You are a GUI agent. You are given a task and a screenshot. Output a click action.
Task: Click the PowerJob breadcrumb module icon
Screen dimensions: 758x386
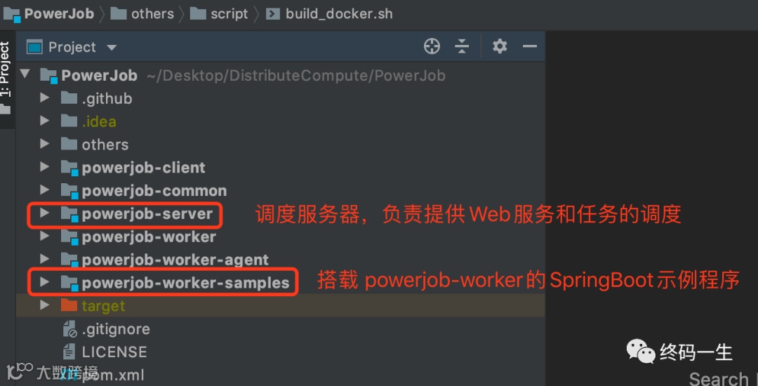tap(12, 15)
